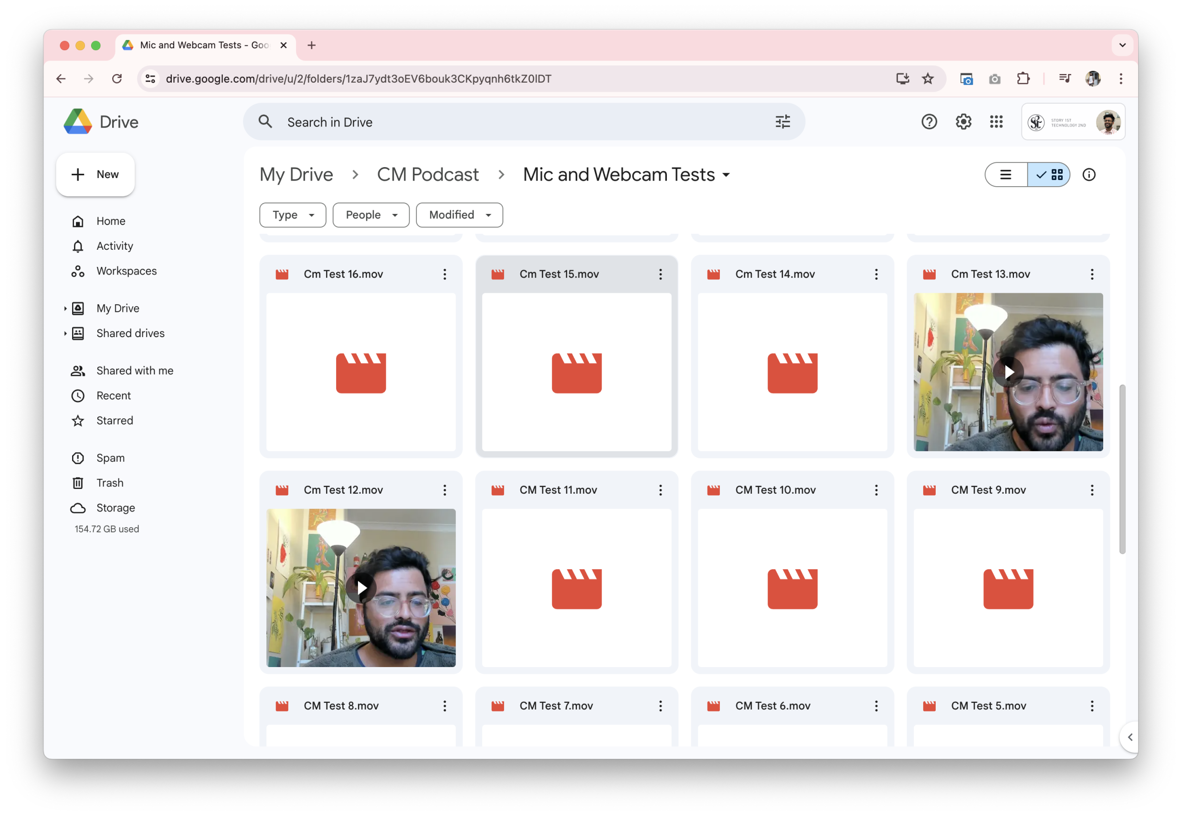View folder details info icon

[x=1088, y=175]
